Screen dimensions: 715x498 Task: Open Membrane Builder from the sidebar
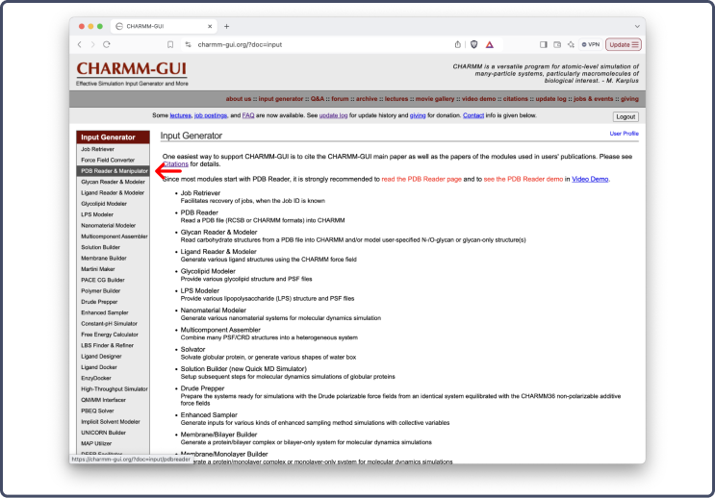[x=104, y=257]
